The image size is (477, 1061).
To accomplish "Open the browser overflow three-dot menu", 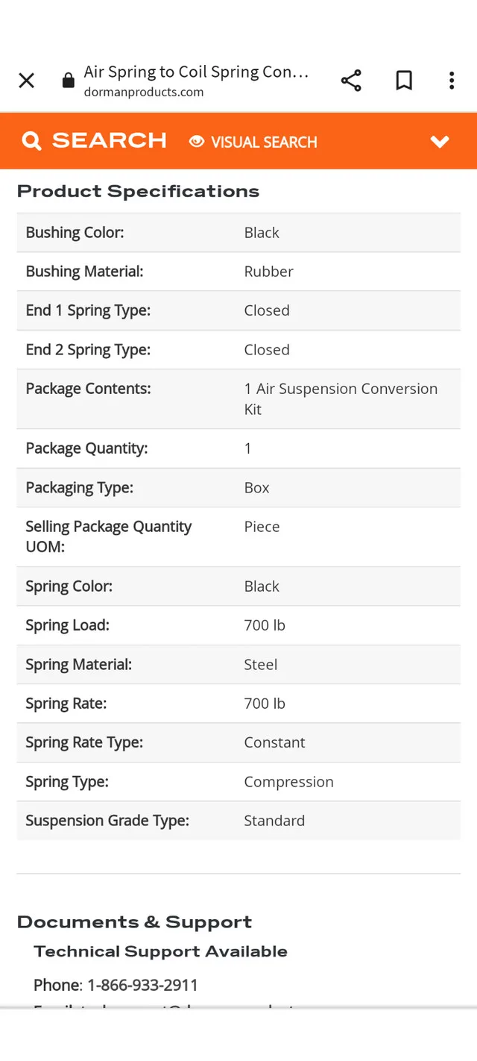I will (x=452, y=80).
